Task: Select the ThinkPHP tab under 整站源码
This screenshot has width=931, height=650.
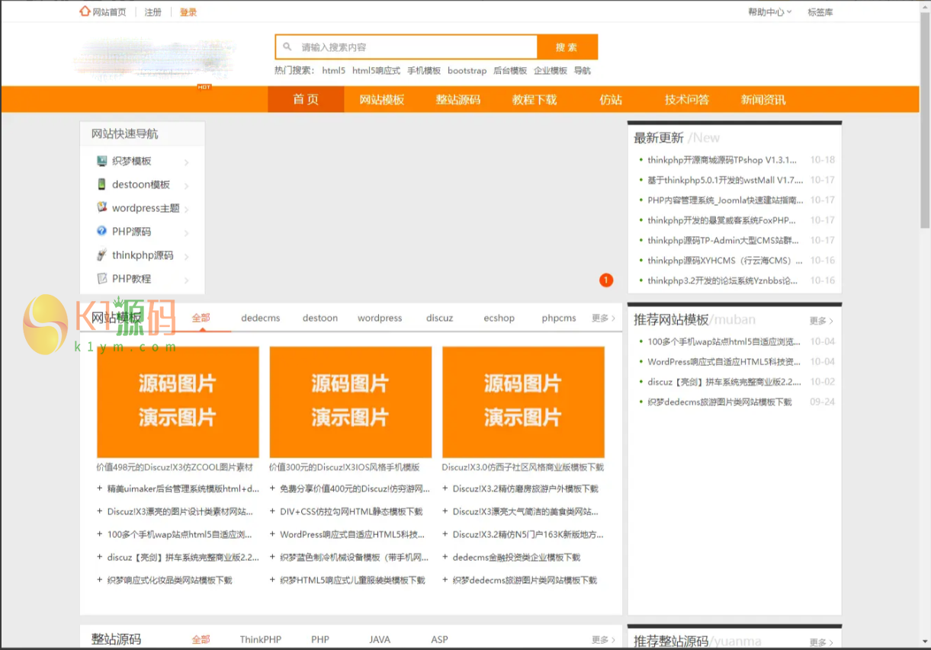Action: click(261, 639)
